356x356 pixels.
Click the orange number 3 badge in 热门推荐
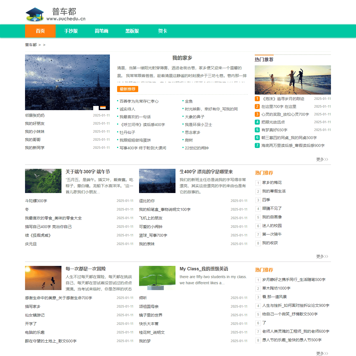(257, 114)
